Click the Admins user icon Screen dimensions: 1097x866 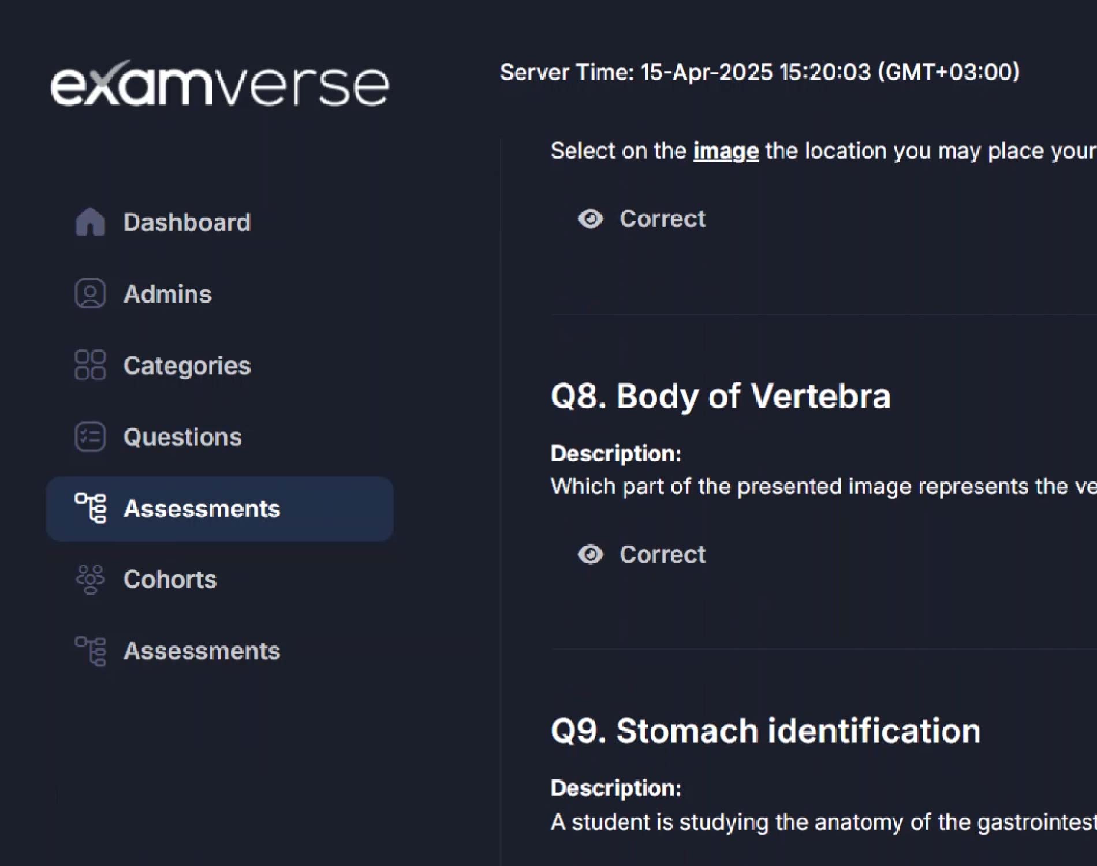click(x=90, y=293)
